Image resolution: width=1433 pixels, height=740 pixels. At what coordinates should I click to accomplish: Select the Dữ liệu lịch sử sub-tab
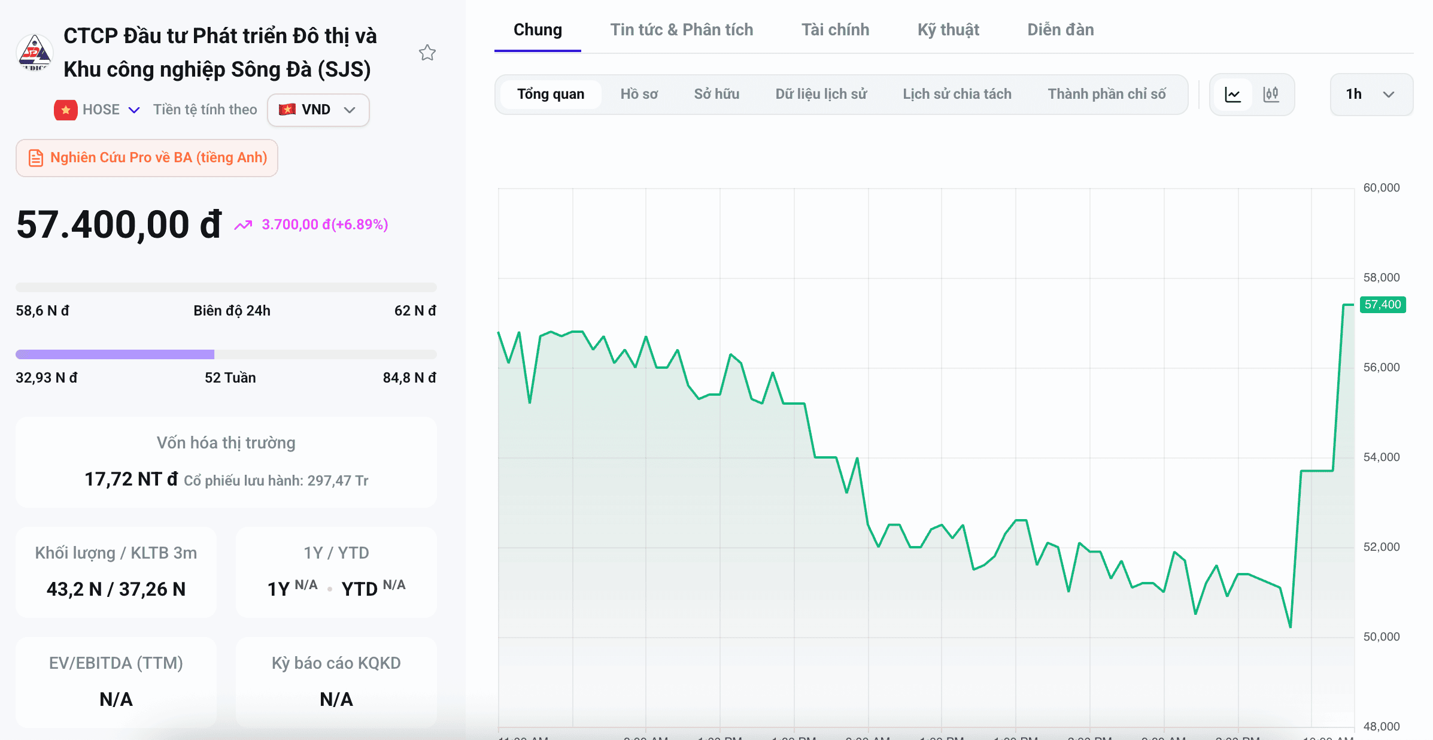821,94
